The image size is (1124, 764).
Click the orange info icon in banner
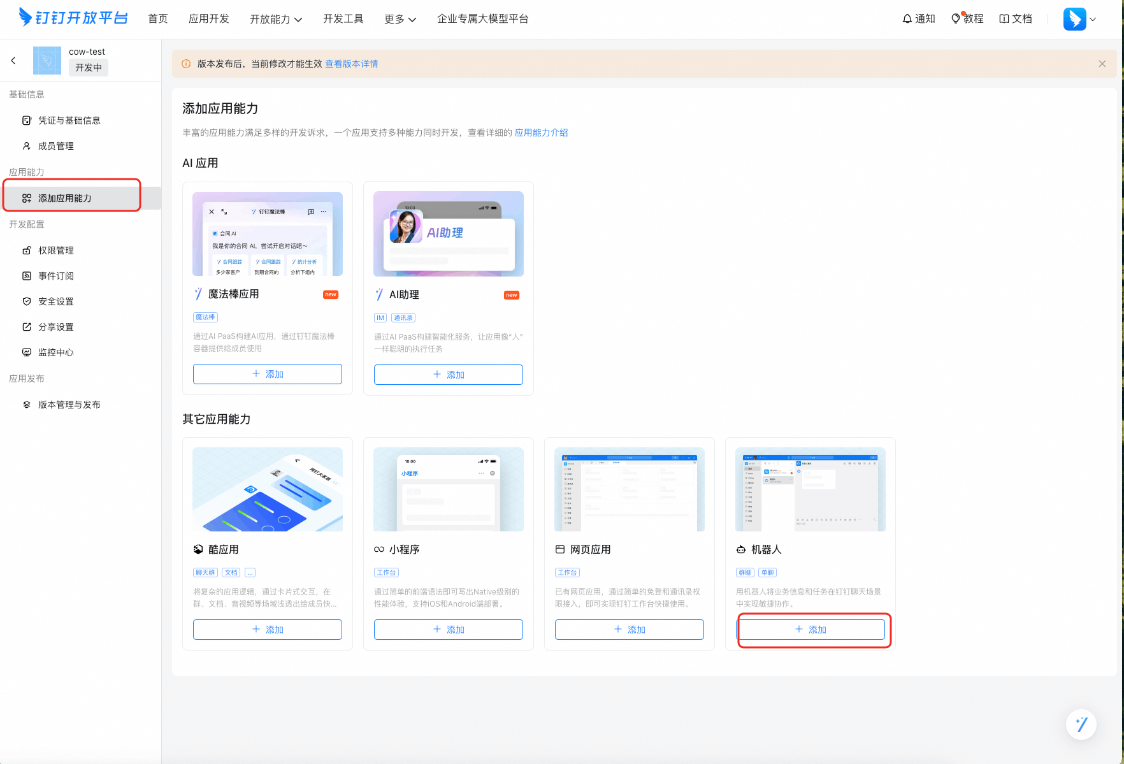click(x=186, y=64)
